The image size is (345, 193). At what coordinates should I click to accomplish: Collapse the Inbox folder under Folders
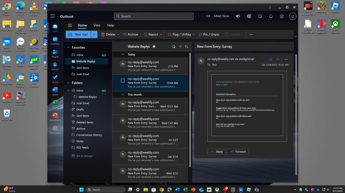coord(68,90)
